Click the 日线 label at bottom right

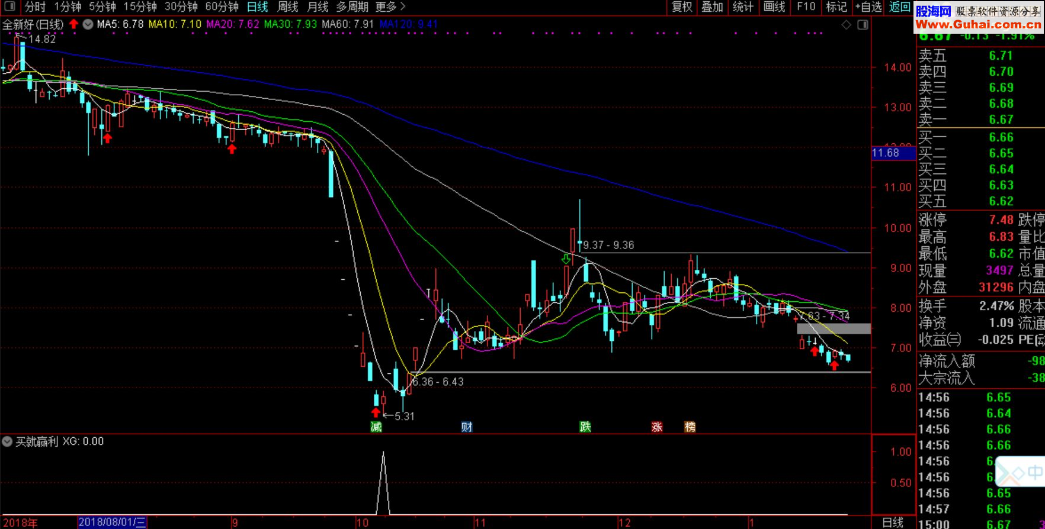point(893,522)
